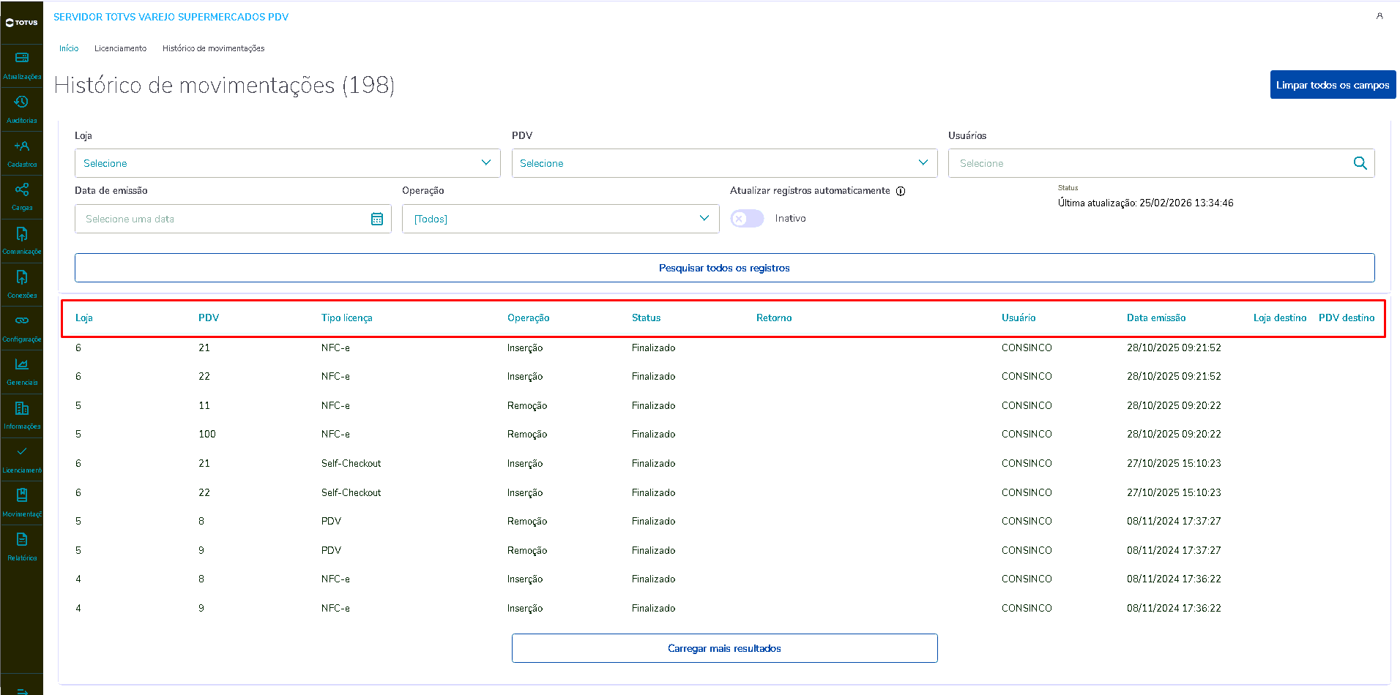This screenshot has width=1400, height=695.
Task: Open the Cargas share icon
Action: click(22, 195)
